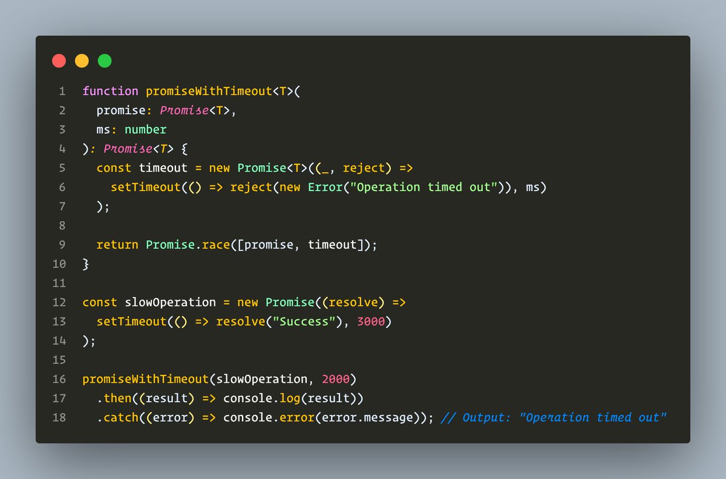726x479 pixels.
Task: Click the yellow minimize dot
Action: (x=82, y=60)
